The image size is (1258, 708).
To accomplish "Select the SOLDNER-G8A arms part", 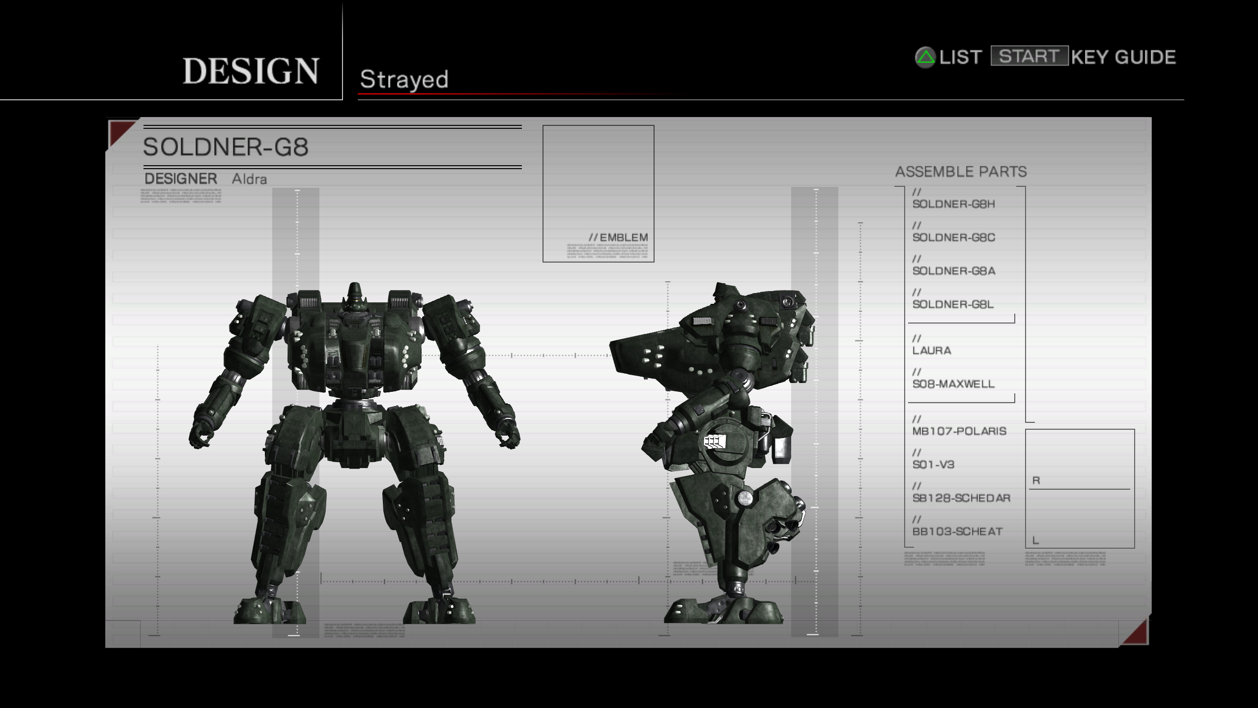I will coord(954,271).
